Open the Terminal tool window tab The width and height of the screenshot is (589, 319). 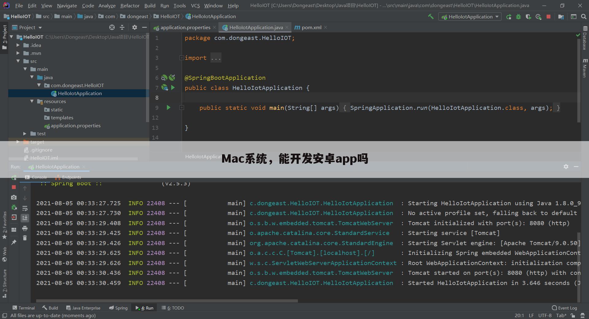coord(23,308)
